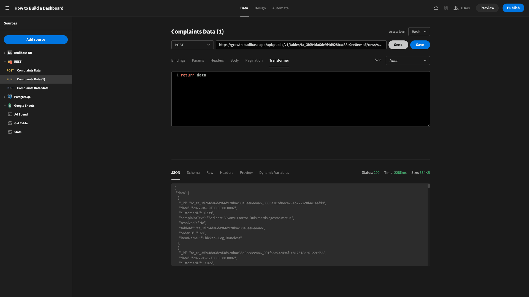Viewport: 529px width, 297px height.
Task: Click the Users management icon
Action: point(456,8)
